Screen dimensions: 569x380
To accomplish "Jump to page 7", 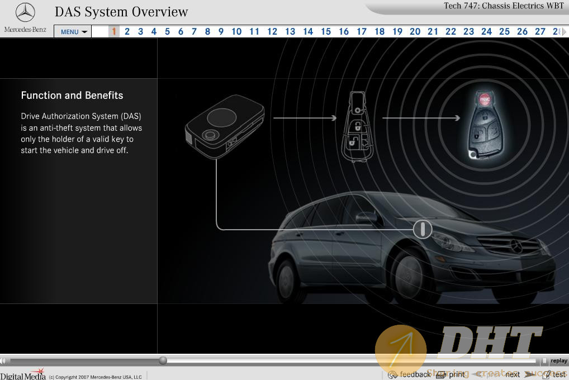I will coord(194,32).
